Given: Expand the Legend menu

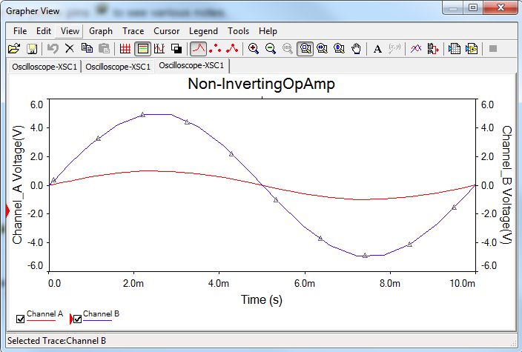Looking at the screenshot, I should coord(203,31).
